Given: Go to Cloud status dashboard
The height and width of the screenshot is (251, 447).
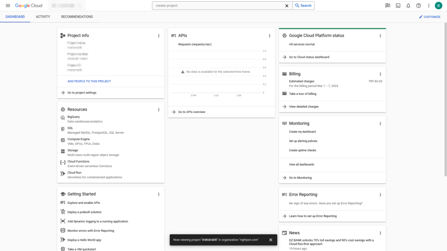Looking at the screenshot, I should (x=309, y=57).
